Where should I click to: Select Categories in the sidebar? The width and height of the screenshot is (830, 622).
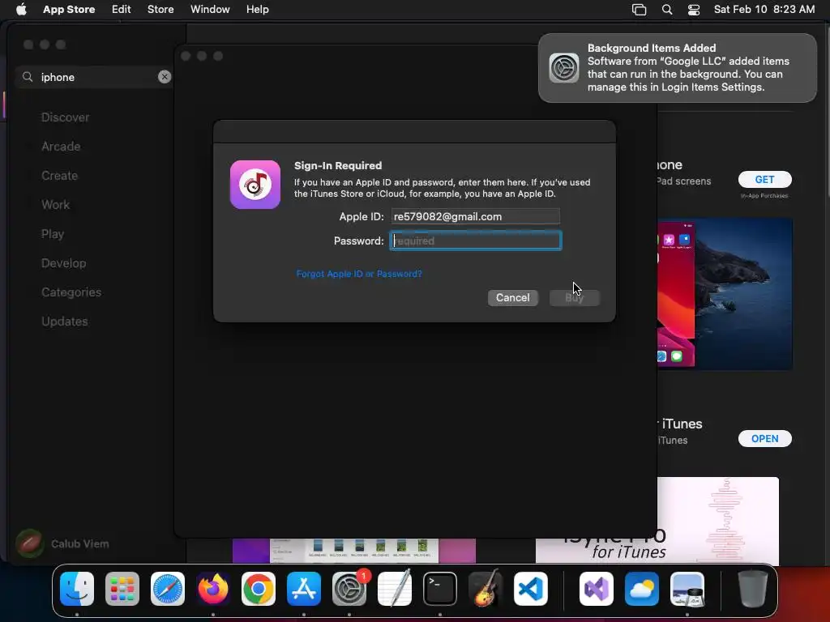71,292
